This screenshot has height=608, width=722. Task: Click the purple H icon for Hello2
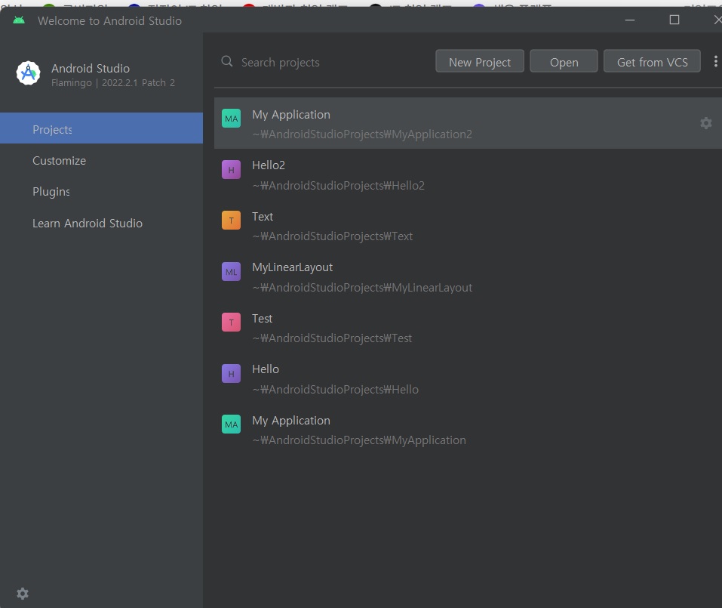point(231,170)
